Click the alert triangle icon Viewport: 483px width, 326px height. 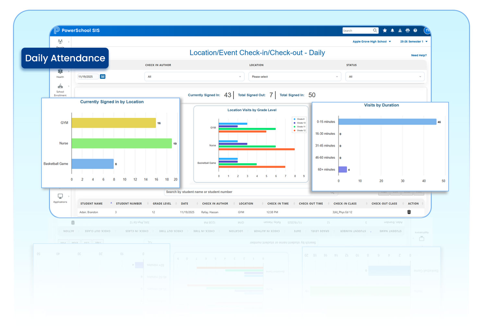click(x=400, y=30)
